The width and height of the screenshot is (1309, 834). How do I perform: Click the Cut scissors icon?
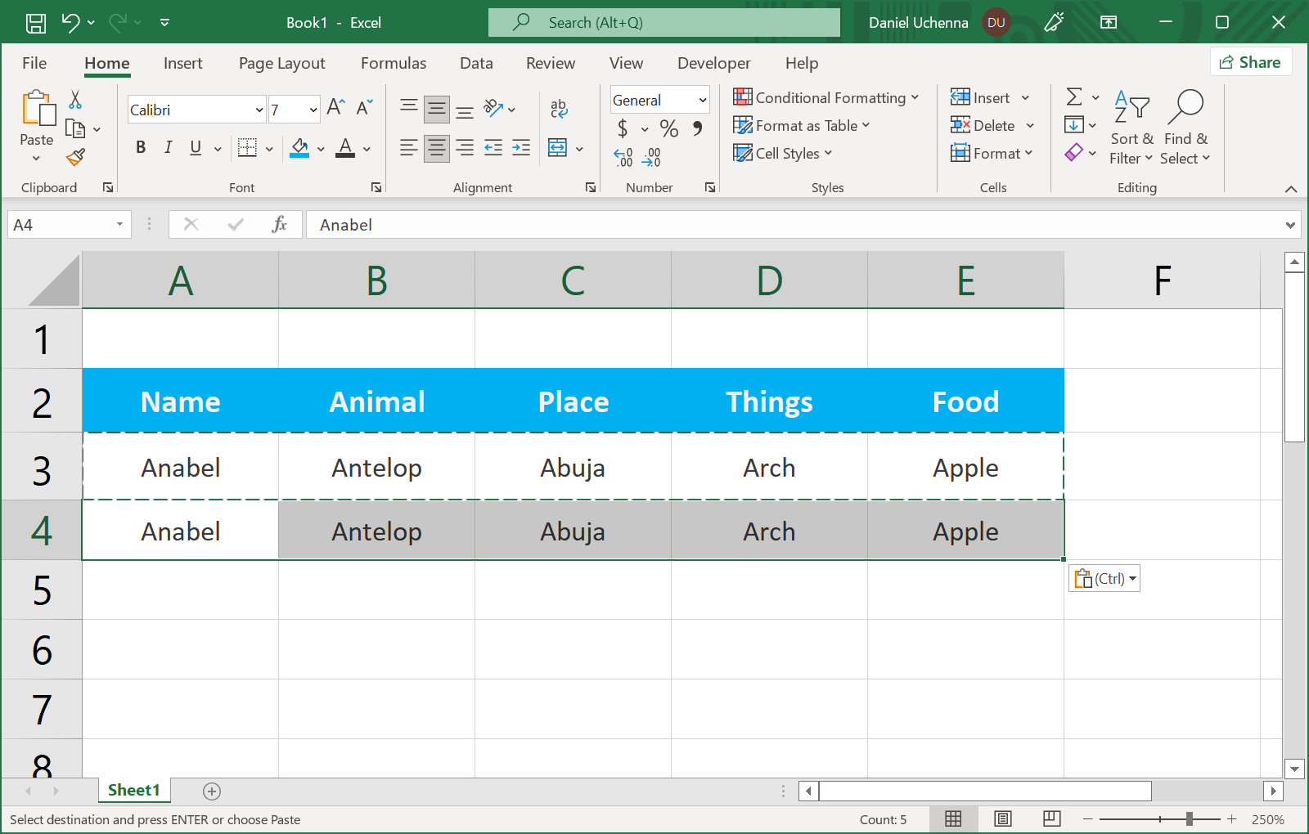tap(75, 100)
